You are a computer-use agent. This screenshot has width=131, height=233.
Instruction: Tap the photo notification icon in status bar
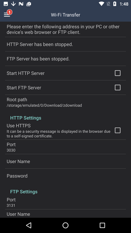[x=6, y=4]
